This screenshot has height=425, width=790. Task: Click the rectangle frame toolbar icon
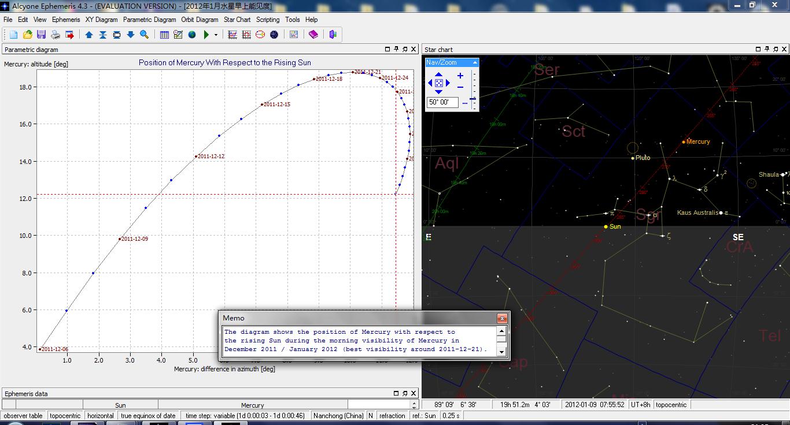coord(117,35)
